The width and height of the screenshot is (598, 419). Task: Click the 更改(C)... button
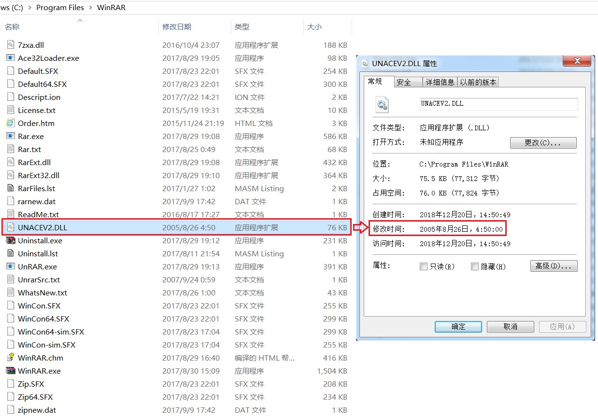coord(543,143)
